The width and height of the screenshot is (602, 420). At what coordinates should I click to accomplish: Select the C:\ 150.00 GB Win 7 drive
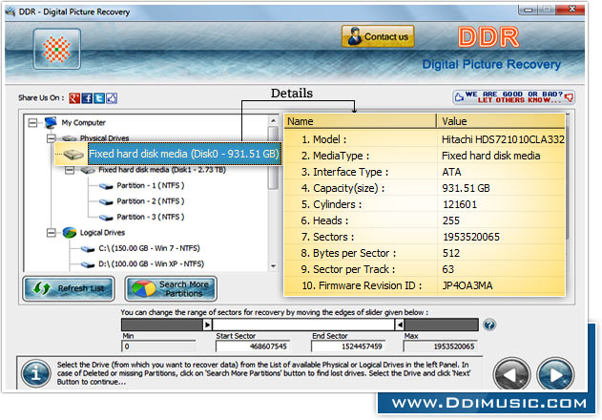click(150, 248)
